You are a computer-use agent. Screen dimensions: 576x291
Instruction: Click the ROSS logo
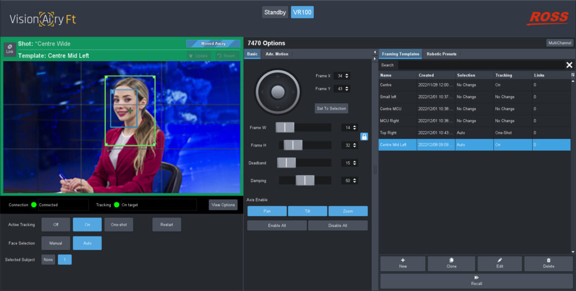coord(548,17)
